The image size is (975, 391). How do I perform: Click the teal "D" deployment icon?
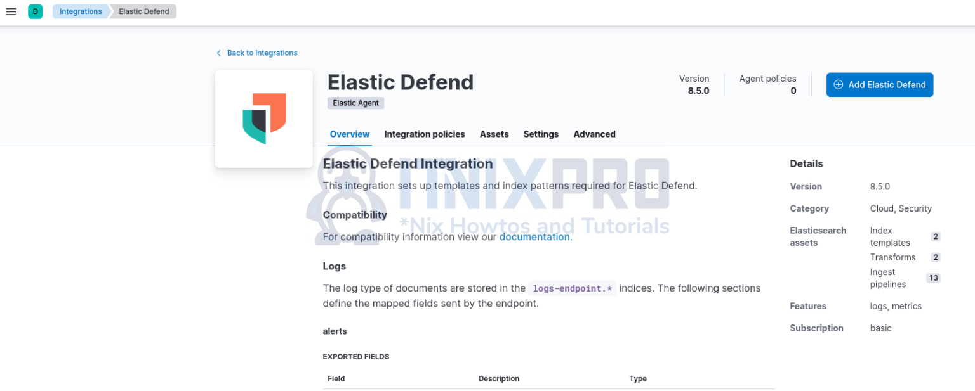35,11
